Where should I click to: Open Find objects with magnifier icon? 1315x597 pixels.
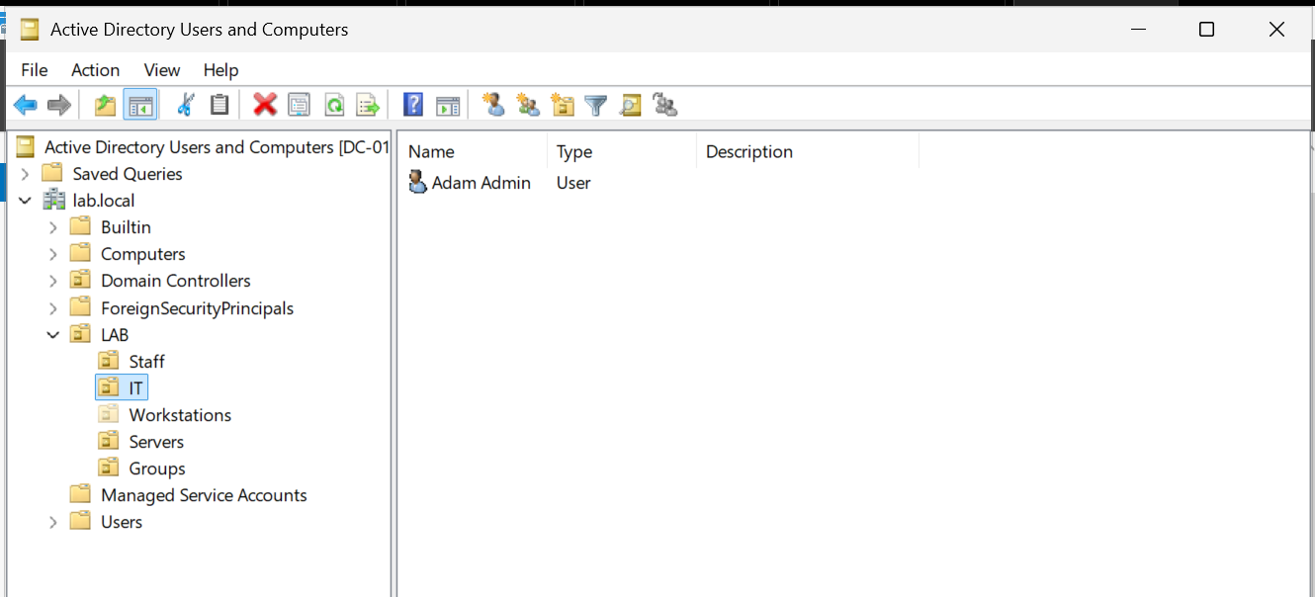[x=630, y=105]
